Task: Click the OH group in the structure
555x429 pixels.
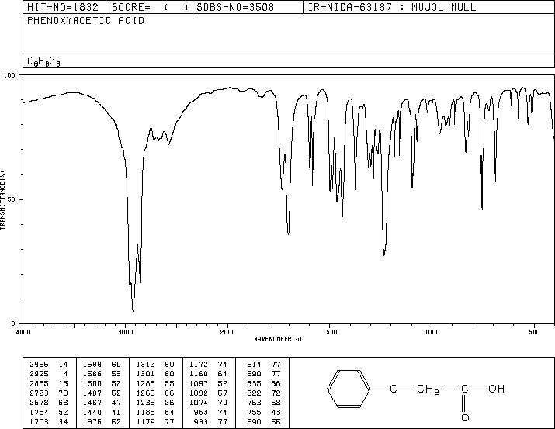Action: click(496, 389)
